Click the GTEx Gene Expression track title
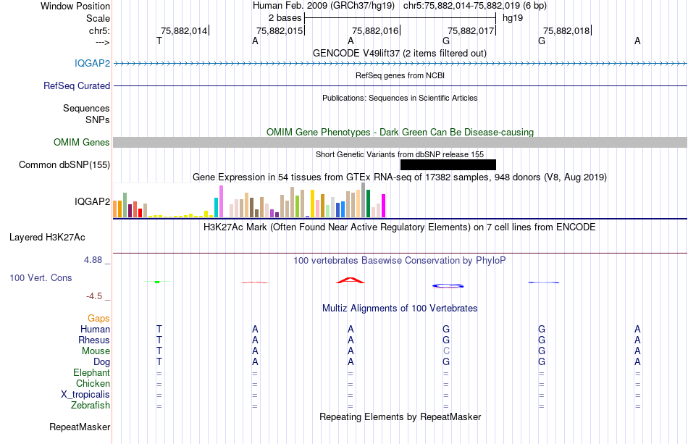The height and width of the screenshot is (444, 688). coord(400,177)
